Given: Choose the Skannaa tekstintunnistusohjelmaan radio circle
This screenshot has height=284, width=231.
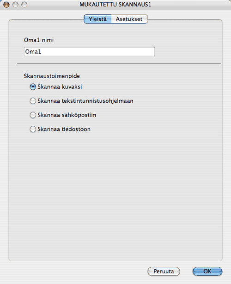Looking at the screenshot, I should point(33,101).
